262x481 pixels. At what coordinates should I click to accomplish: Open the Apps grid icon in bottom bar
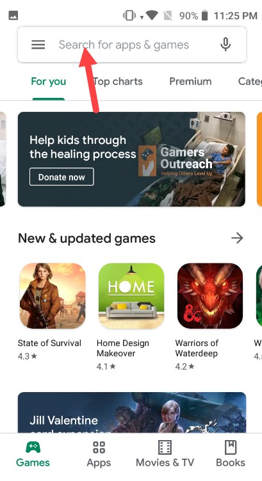tap(99, 447)
